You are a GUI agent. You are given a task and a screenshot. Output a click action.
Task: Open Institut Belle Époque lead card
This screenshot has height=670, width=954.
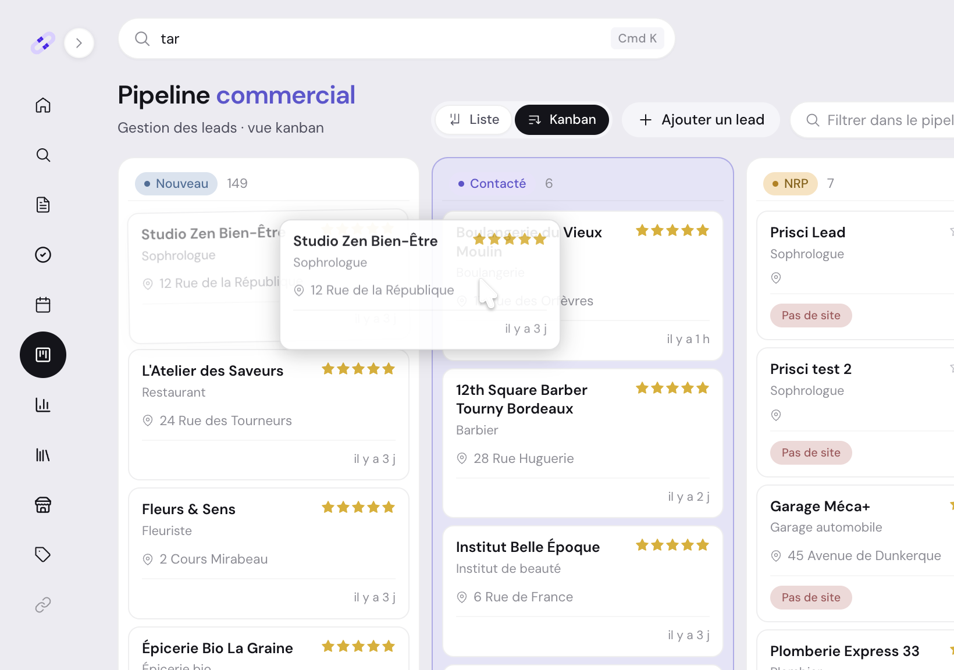click(x=583, y=591)
